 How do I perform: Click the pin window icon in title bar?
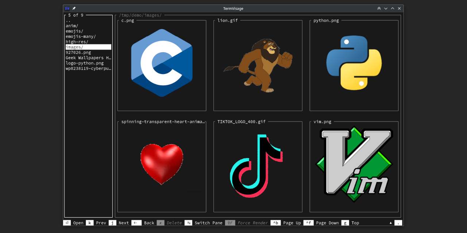74,8
